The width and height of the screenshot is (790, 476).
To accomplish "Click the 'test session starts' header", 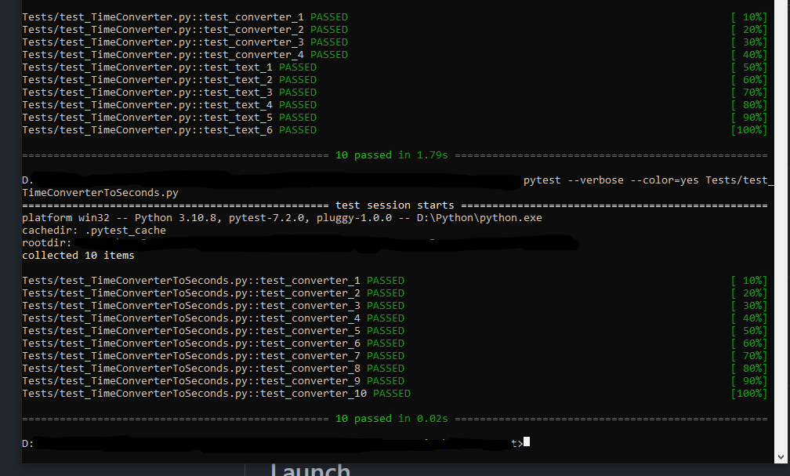I will click(395, 205).
